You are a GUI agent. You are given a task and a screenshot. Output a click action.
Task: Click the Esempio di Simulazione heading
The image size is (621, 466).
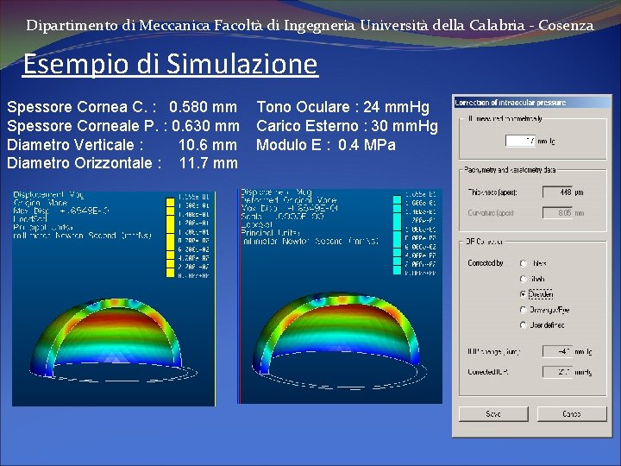tap(170, 63)
